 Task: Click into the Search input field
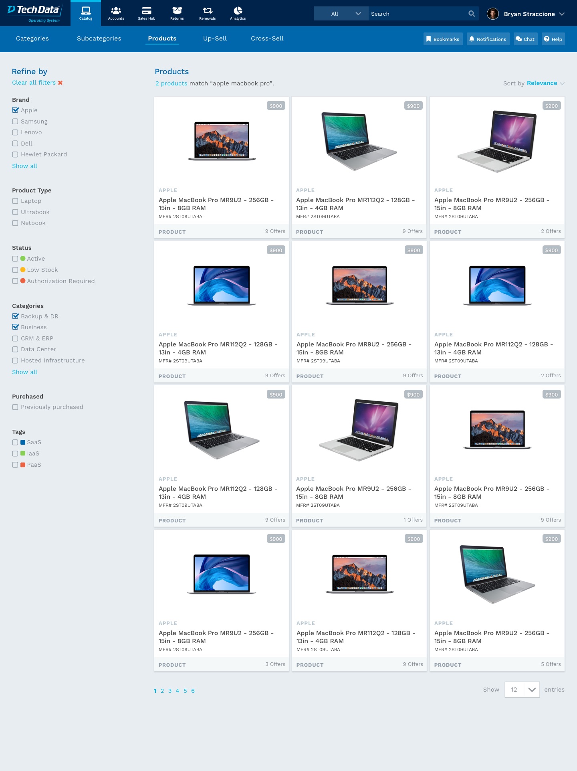[x=417, y=14]
